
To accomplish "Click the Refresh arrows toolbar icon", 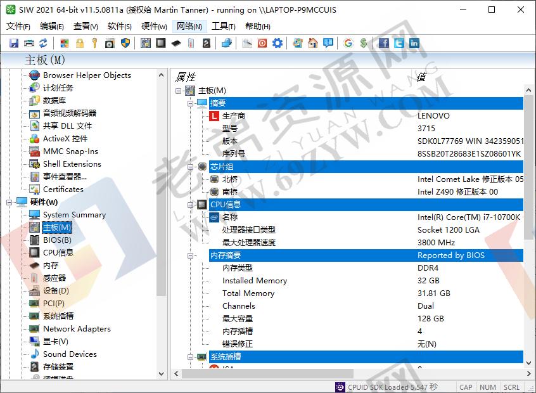I will tap(44, 43).
